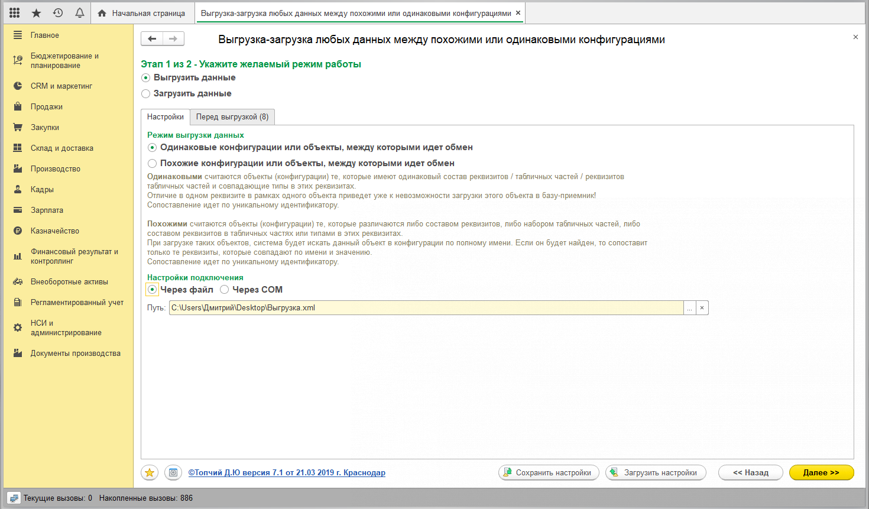Open notifications bell icon
The image size is (869, 509).
79,12
